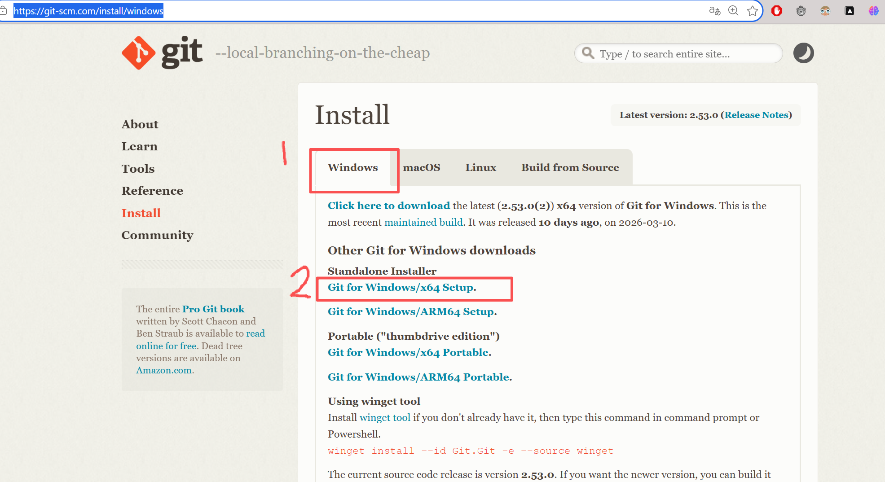
Task: Click the 'Install' page heading
Action: tap(352, 115)
